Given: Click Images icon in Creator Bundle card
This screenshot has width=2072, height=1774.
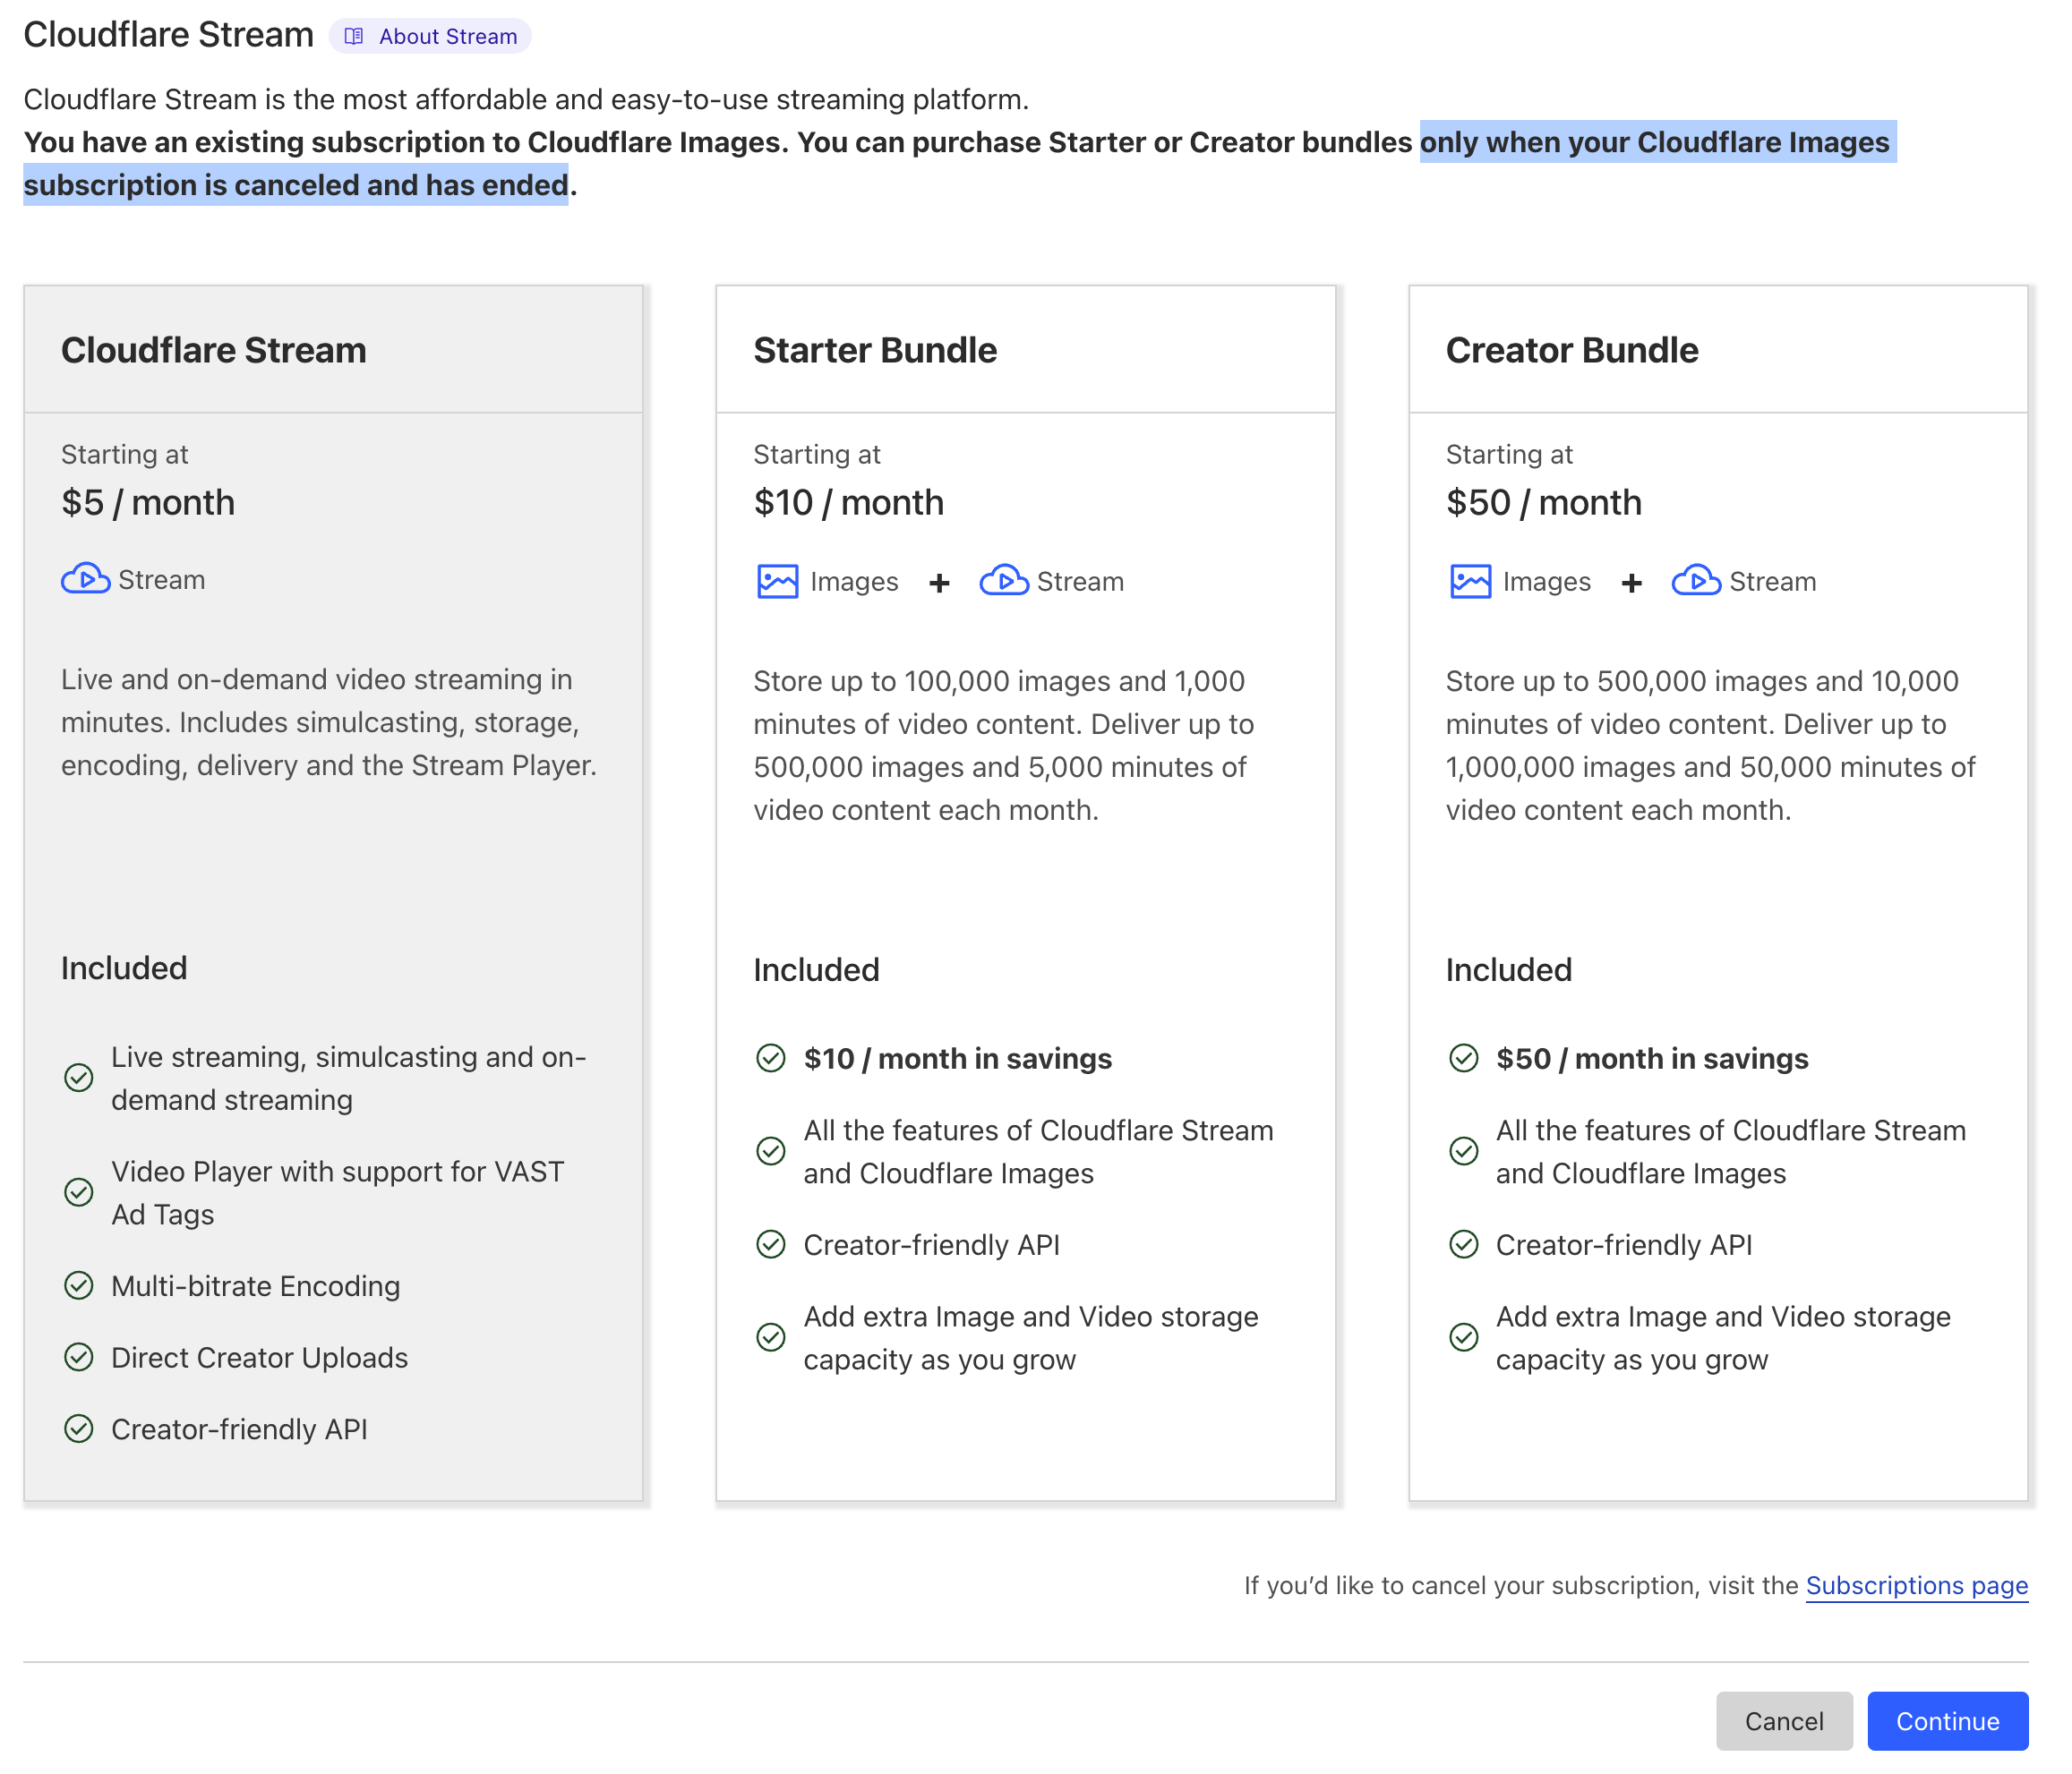Looking at the screenshot, I should coord(1469,581).
